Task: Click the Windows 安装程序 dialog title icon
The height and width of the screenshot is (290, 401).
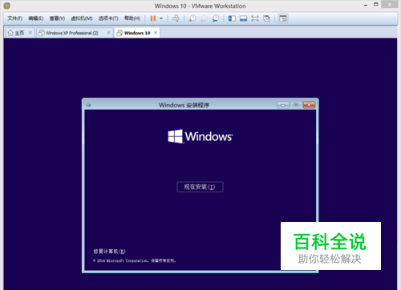Action: [x=88, y=105]
